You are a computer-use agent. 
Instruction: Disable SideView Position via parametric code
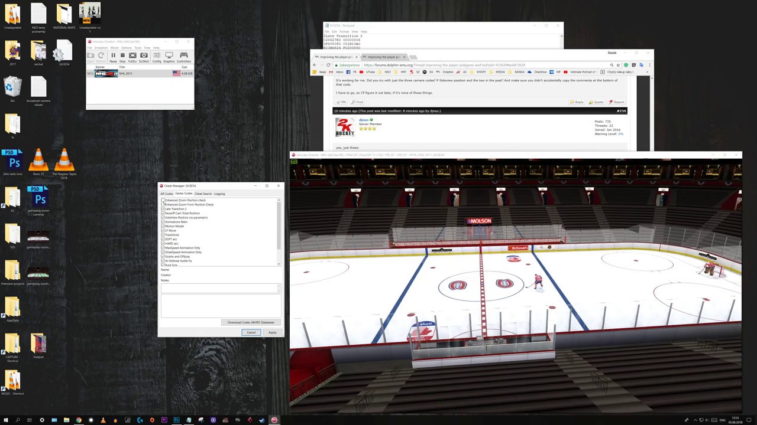click(x=163, y=217)
